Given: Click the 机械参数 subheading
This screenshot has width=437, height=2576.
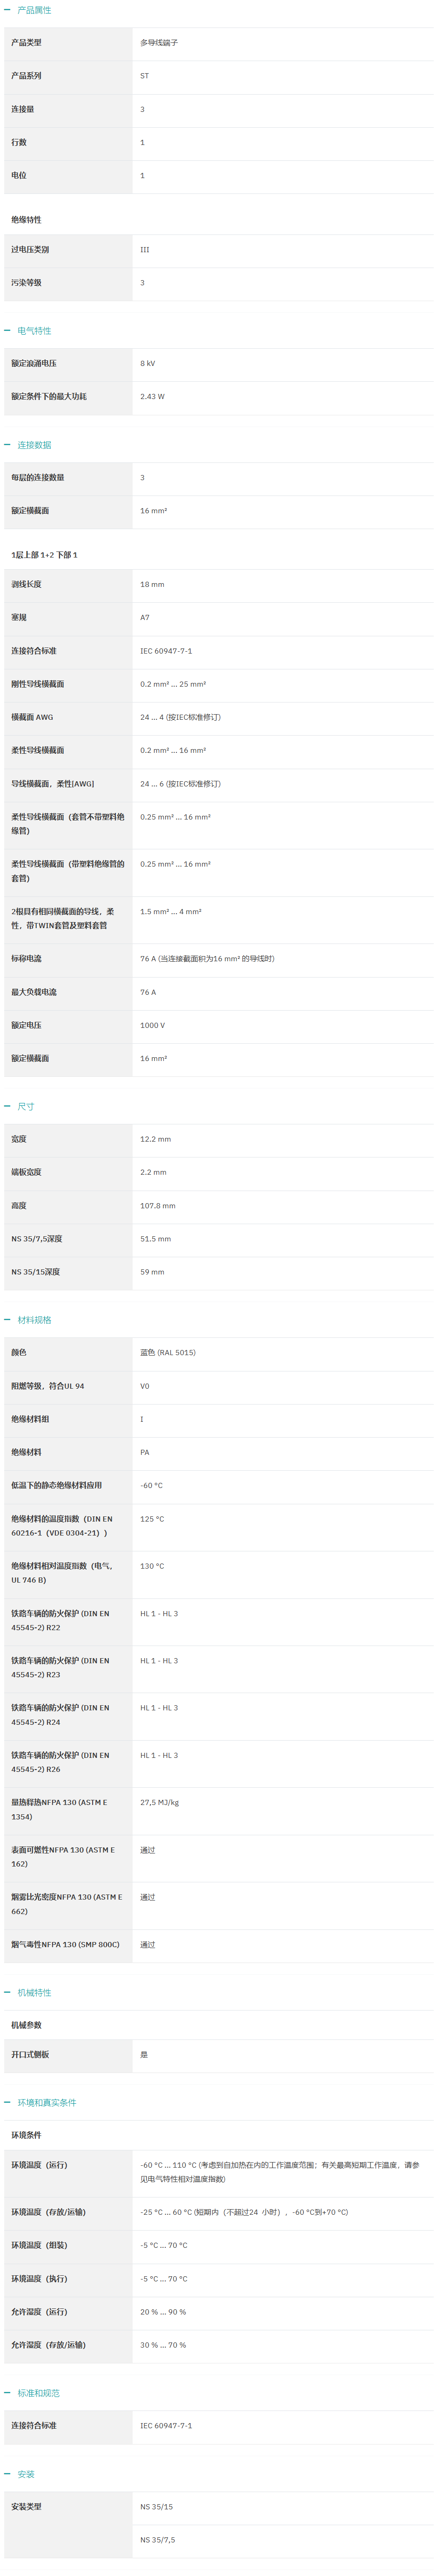Looking at the screenshot, I should (x=26, y=2025).
